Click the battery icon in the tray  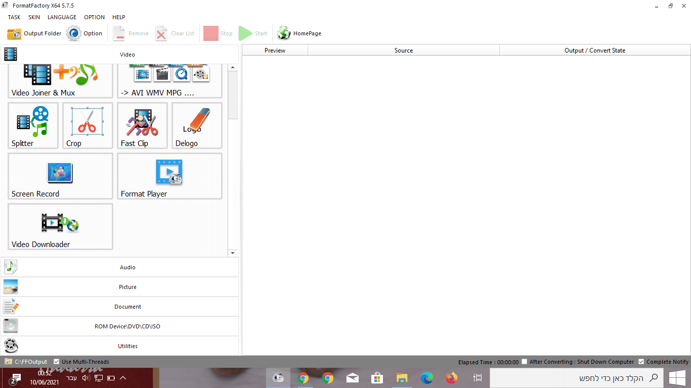[111, 378]
